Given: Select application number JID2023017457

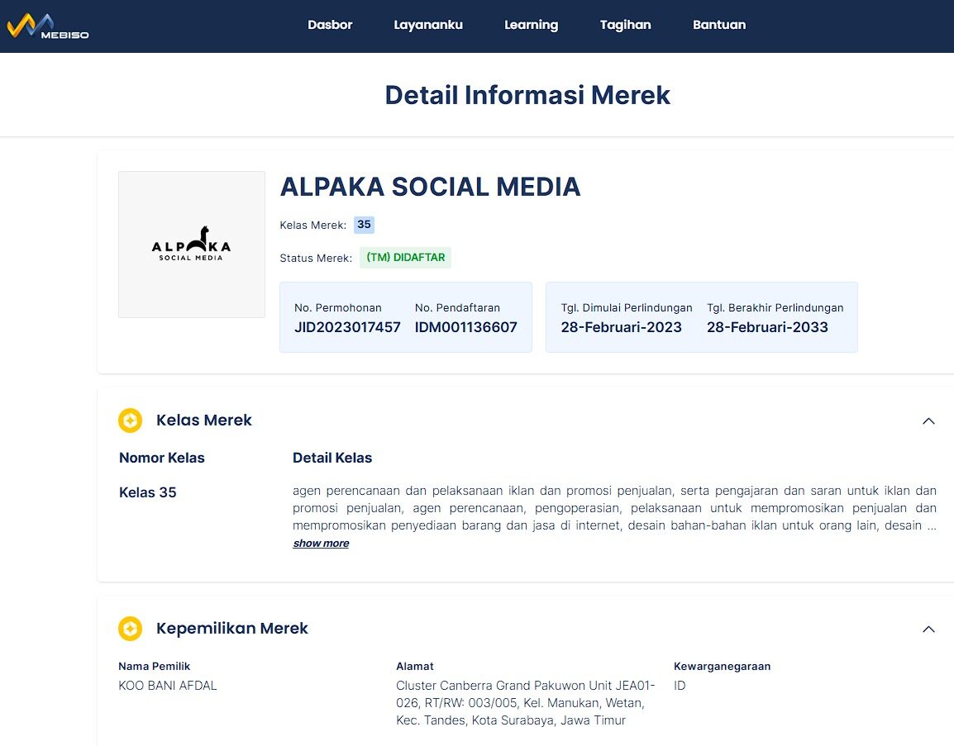Looking at the screenshot, I should [347, 327].
